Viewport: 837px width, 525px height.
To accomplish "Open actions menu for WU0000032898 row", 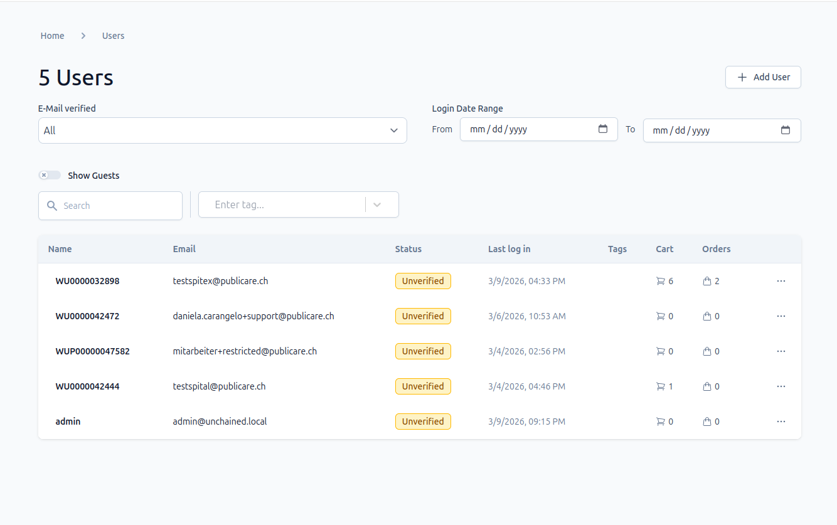I will click(781, 281).
